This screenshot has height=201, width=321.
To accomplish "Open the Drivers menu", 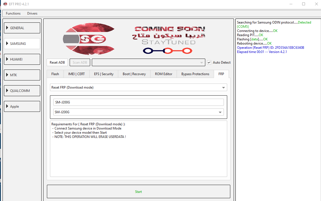I will tap(32, 13).
